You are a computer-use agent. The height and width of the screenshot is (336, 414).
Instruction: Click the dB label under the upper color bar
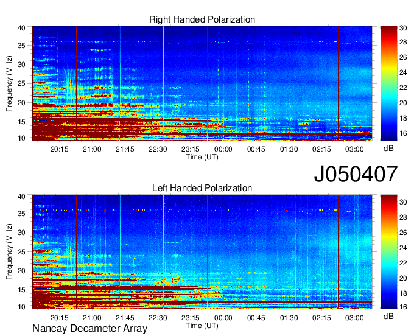pyautogui.click(x=388, y=149)
